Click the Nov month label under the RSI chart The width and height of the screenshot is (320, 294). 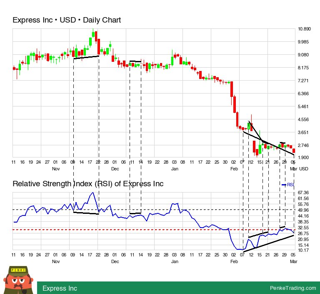pos(56,262)
